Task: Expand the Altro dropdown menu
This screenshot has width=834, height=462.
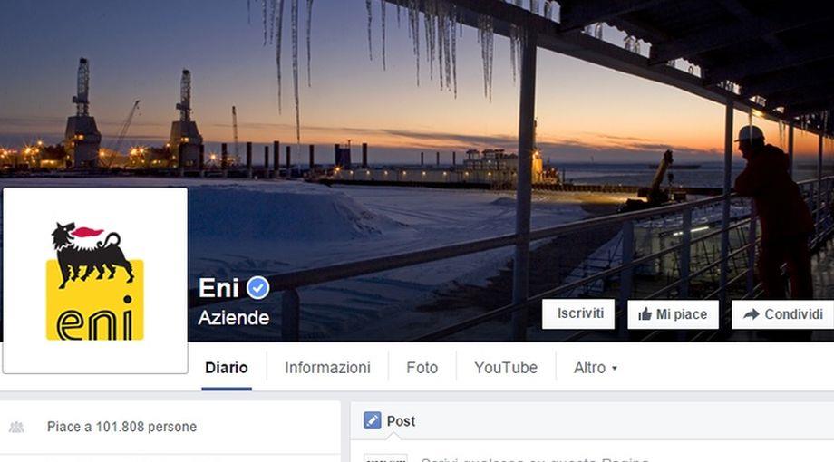Action: [x=596, y=368]
